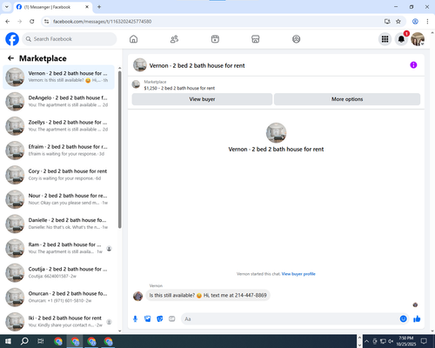Open the Facebook Home icon
Viewport: 435px width, 348px height.
[x=133, y=39]
